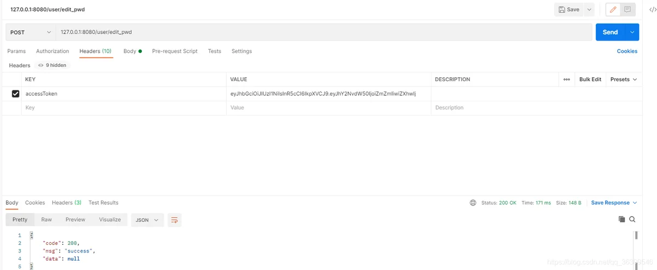Expand the Send options arrow
Viewport: 657px width, 270px height.
632,32
